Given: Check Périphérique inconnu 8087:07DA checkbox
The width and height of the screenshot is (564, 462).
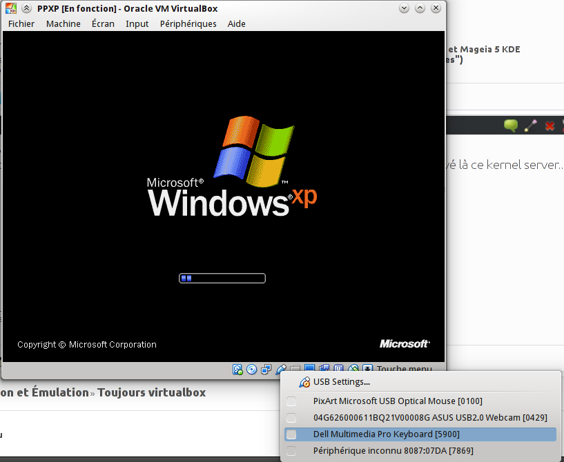Looking at the screenshot, I should pyautogui.click(x=291, y=451).
